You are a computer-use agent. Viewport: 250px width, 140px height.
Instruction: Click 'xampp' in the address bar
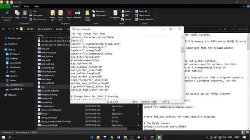[59, 29]
